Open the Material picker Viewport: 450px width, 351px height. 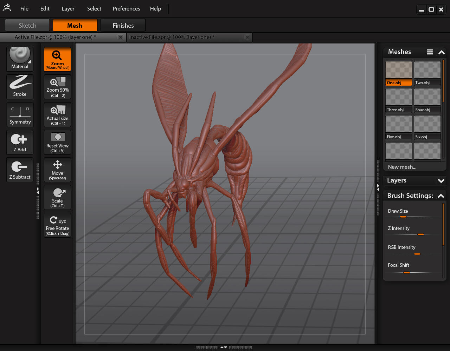point(20,59)
